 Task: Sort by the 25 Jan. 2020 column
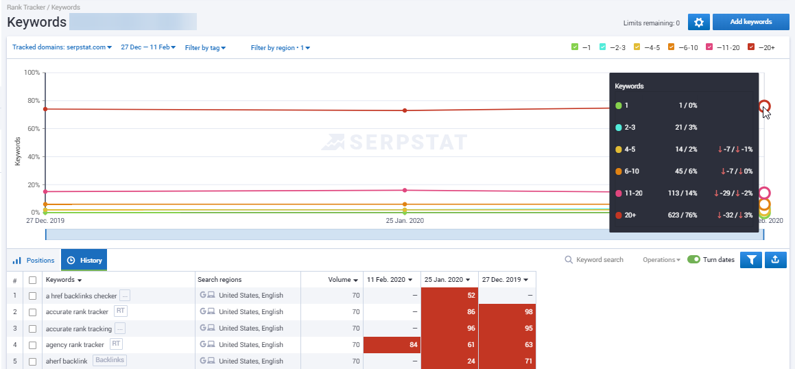pyautogui.click(x=447, y=279)
